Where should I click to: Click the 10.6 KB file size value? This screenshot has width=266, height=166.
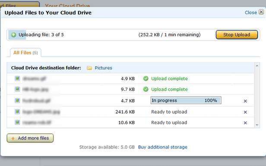click(x=127, y=122)
